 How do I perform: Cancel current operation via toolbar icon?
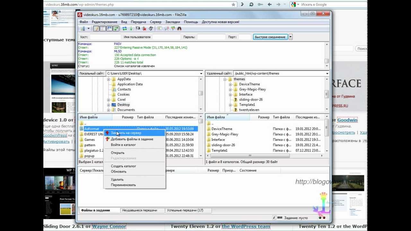(138, 29)
